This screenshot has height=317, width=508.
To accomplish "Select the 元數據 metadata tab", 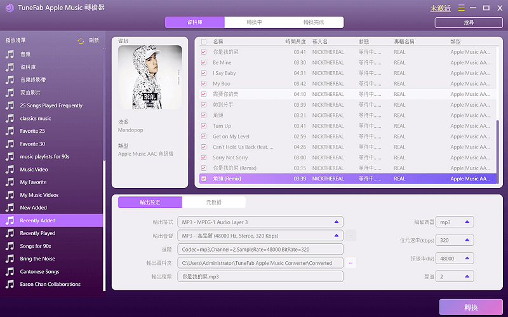I will pyautogui.click(x=214, y=202).
